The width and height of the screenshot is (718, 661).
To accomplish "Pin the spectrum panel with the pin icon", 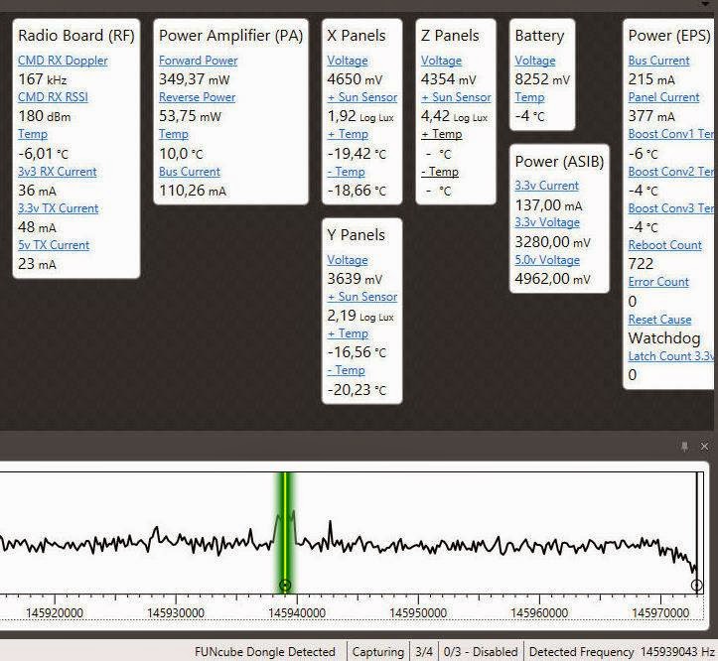I will tap(684, 446).
